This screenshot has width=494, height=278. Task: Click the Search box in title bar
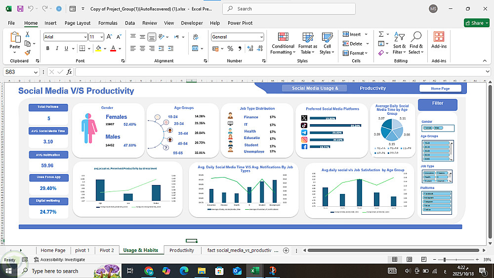coord(289,9)
